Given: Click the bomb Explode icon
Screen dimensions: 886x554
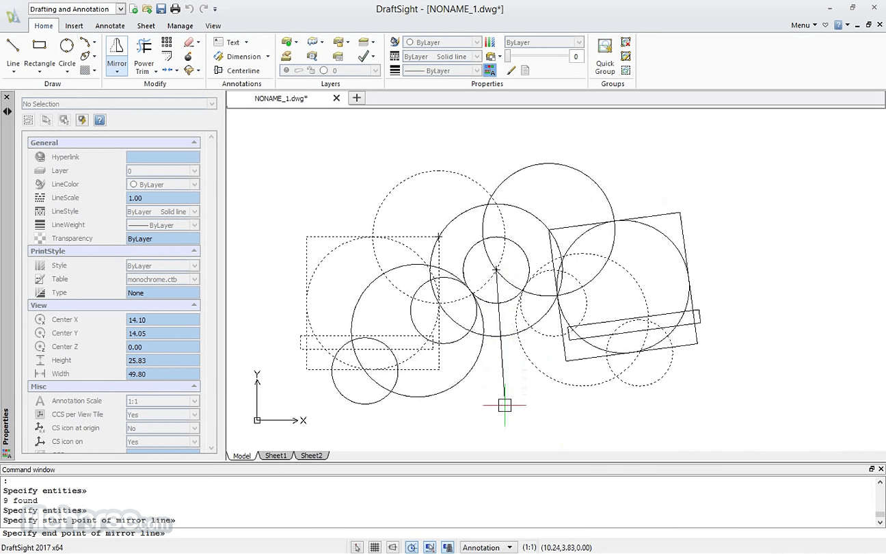Looking at the screenshot, I should 189,57.
